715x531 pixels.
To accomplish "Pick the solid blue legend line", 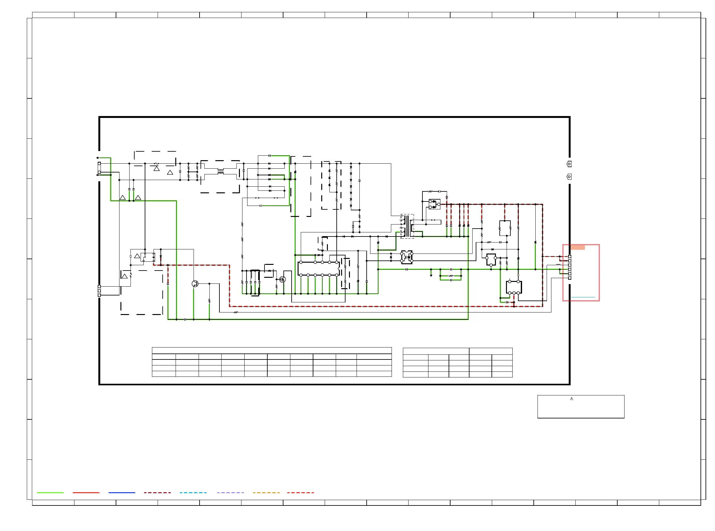I will [x=122, y=493].
